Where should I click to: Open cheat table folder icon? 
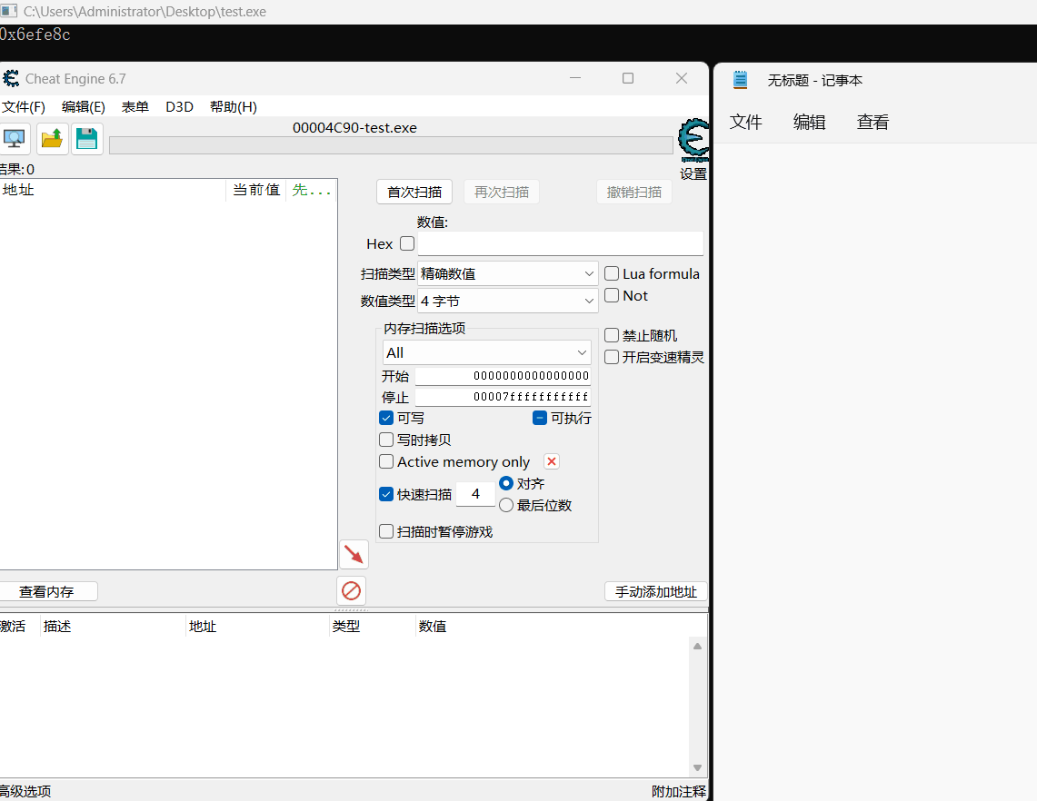pyautogui.click(x=52, y=139)
